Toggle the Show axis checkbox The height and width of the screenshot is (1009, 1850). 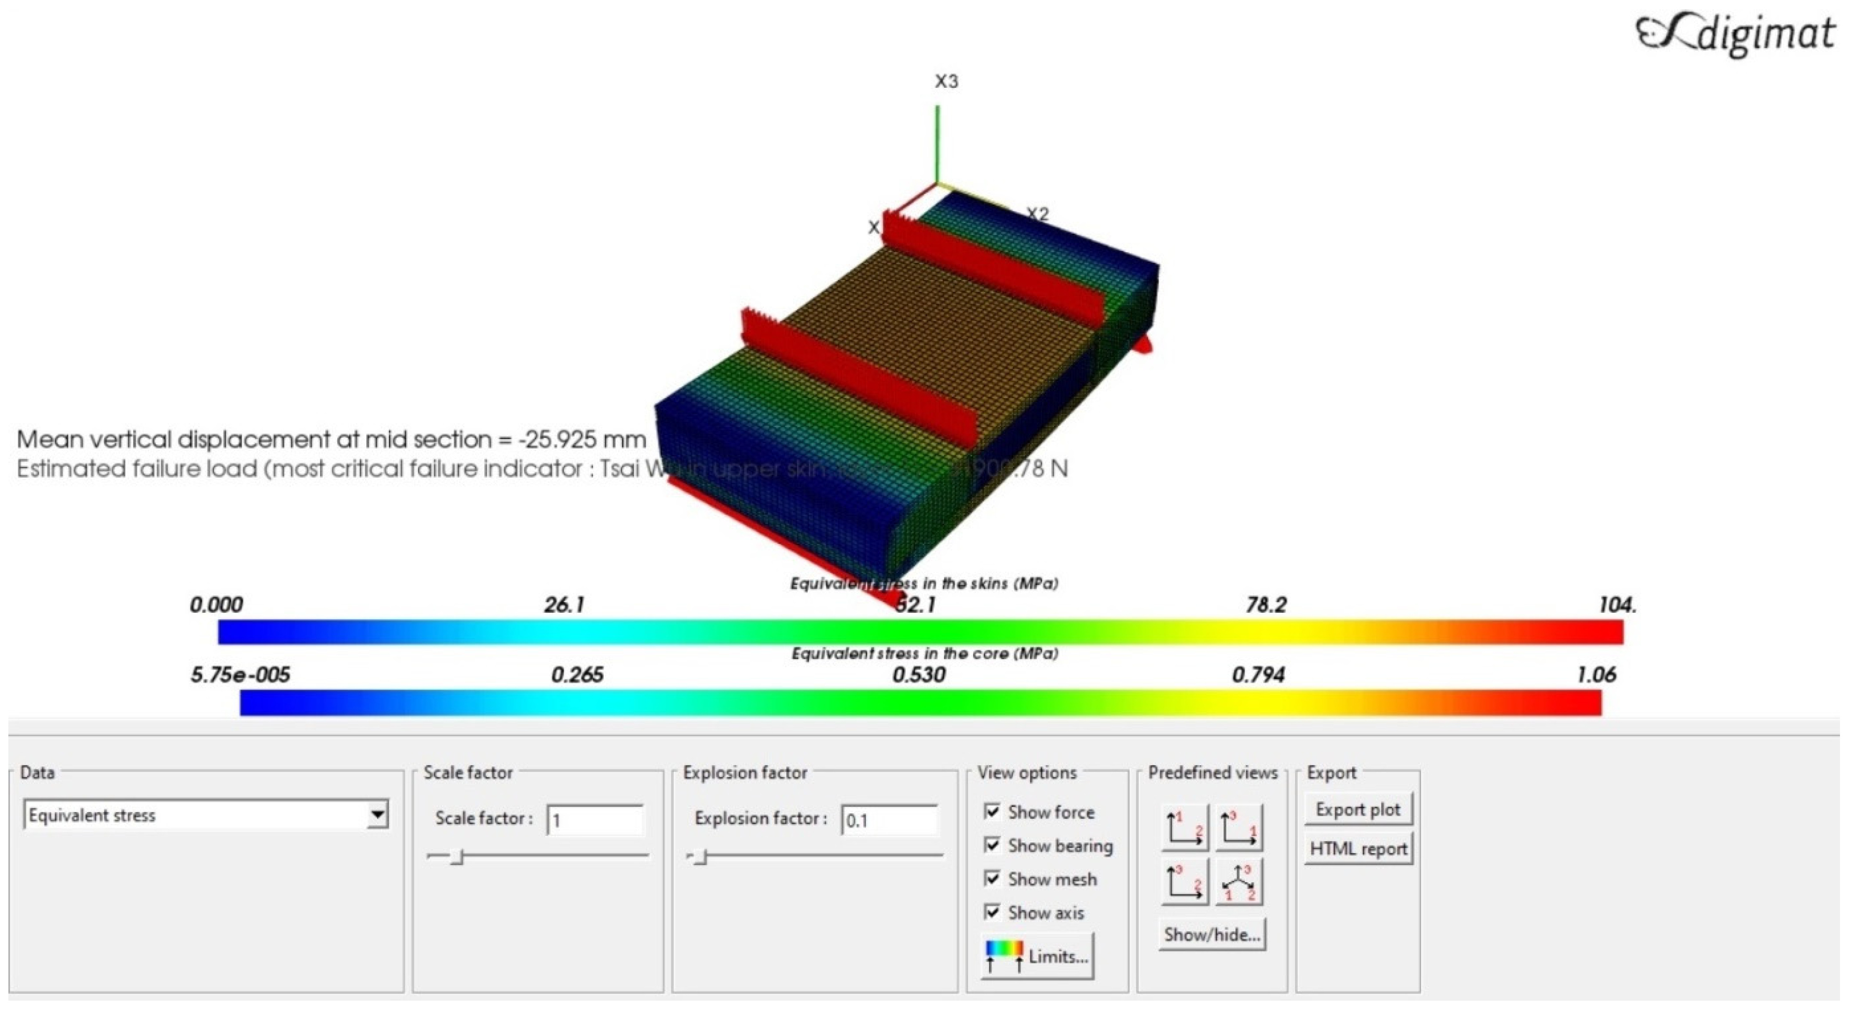coord(993,912)
